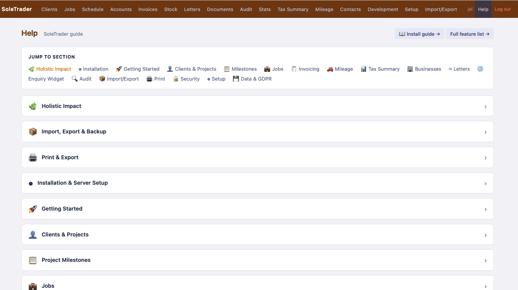Select the Help tab in the navigation bar

[483, 9]
